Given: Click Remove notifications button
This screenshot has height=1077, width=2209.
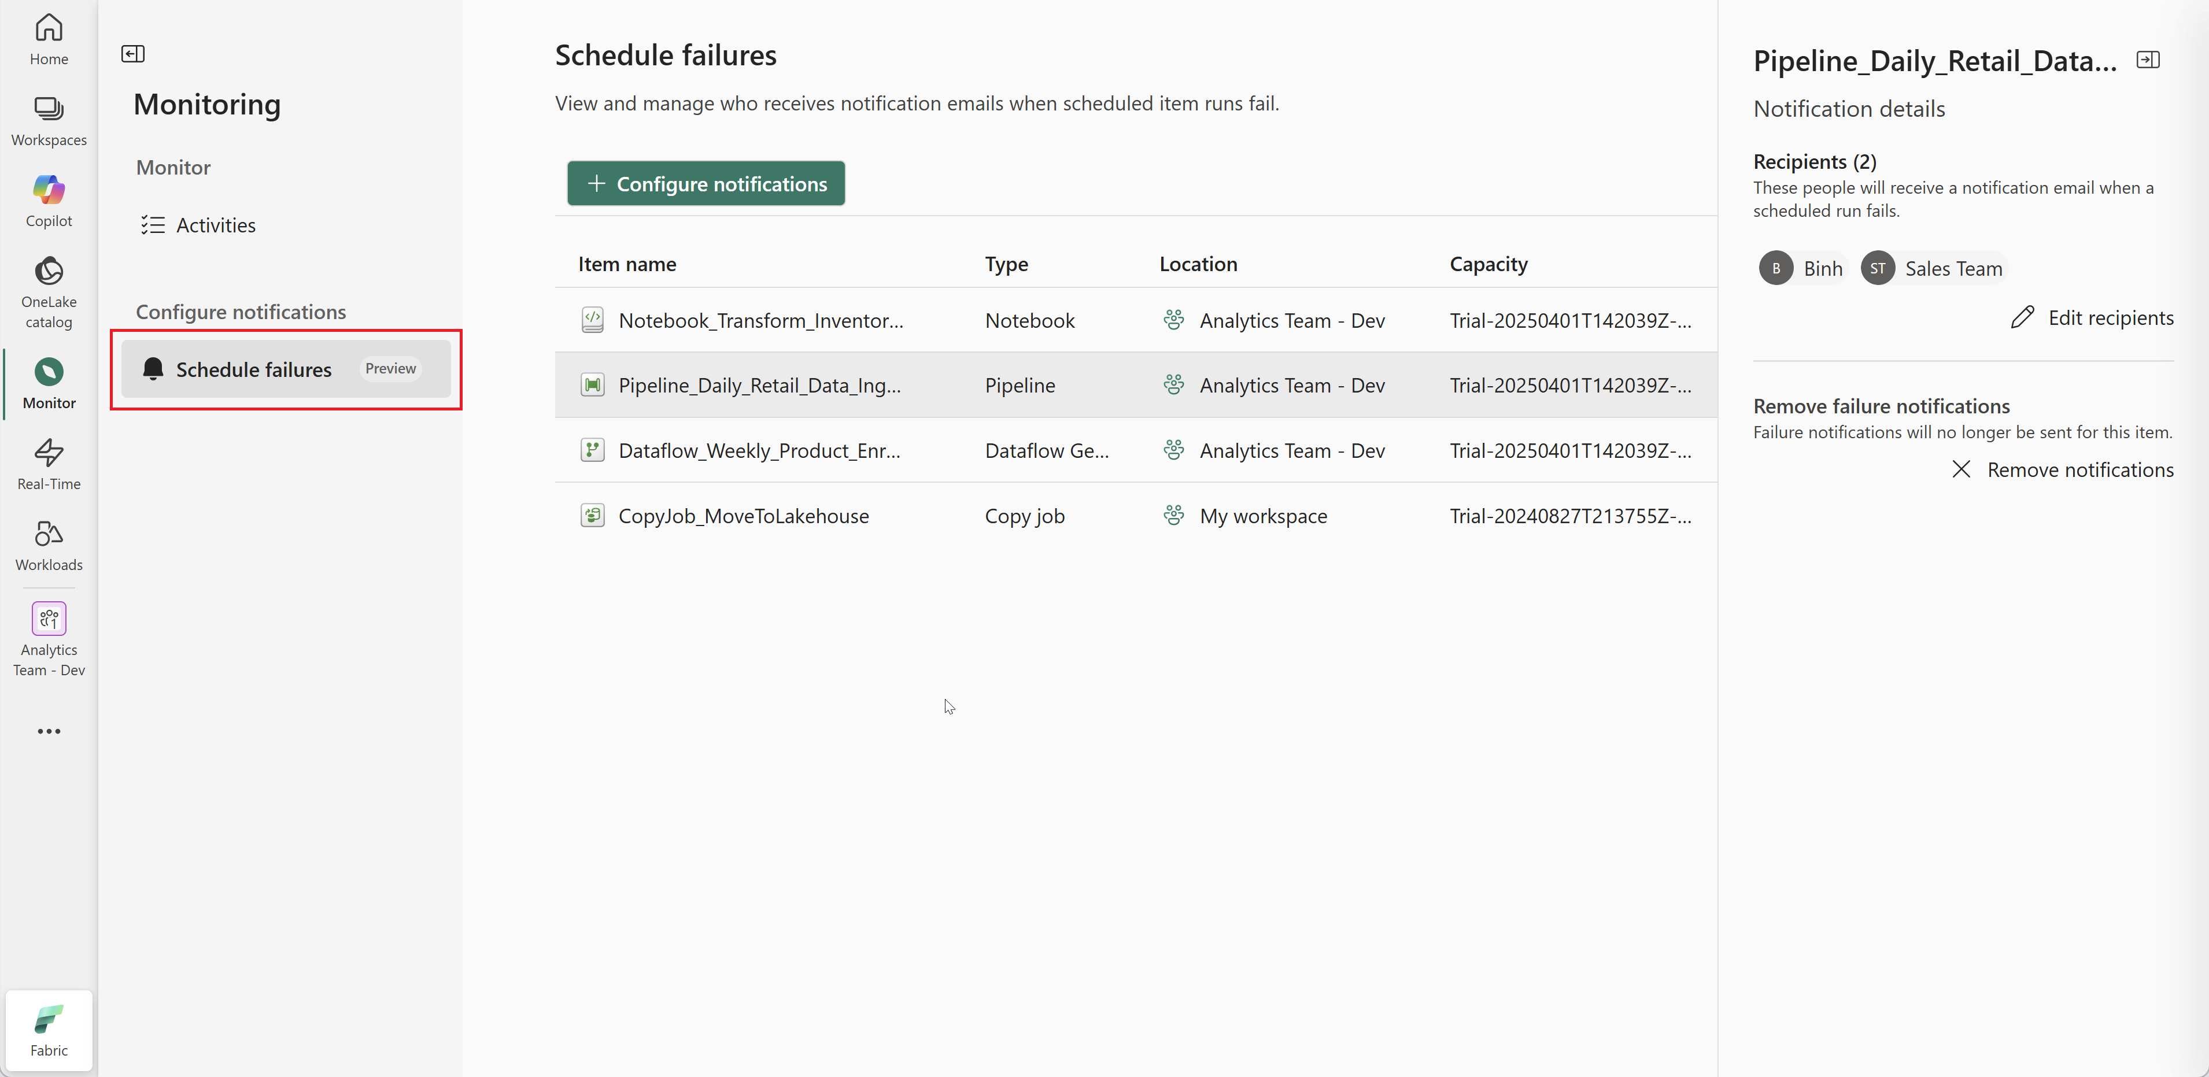Looking at the screenshot, I should 2062,470.
